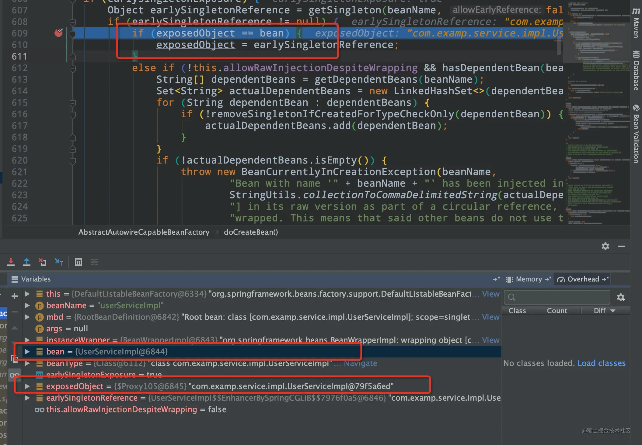This screenshot has height=445, width=642.
Task: Click the Load classes link
Action: point(601,363)
